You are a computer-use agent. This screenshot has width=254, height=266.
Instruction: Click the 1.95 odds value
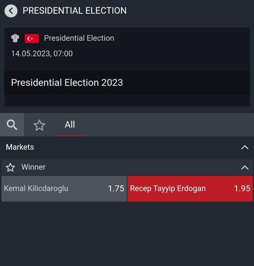pos(242,188)
